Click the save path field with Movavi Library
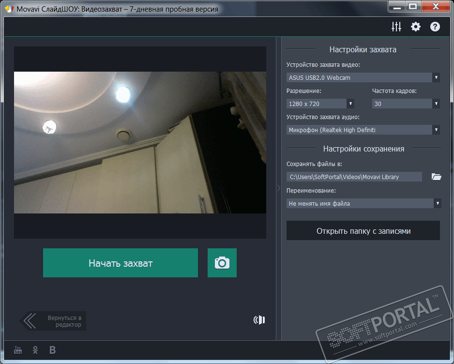 354,177
